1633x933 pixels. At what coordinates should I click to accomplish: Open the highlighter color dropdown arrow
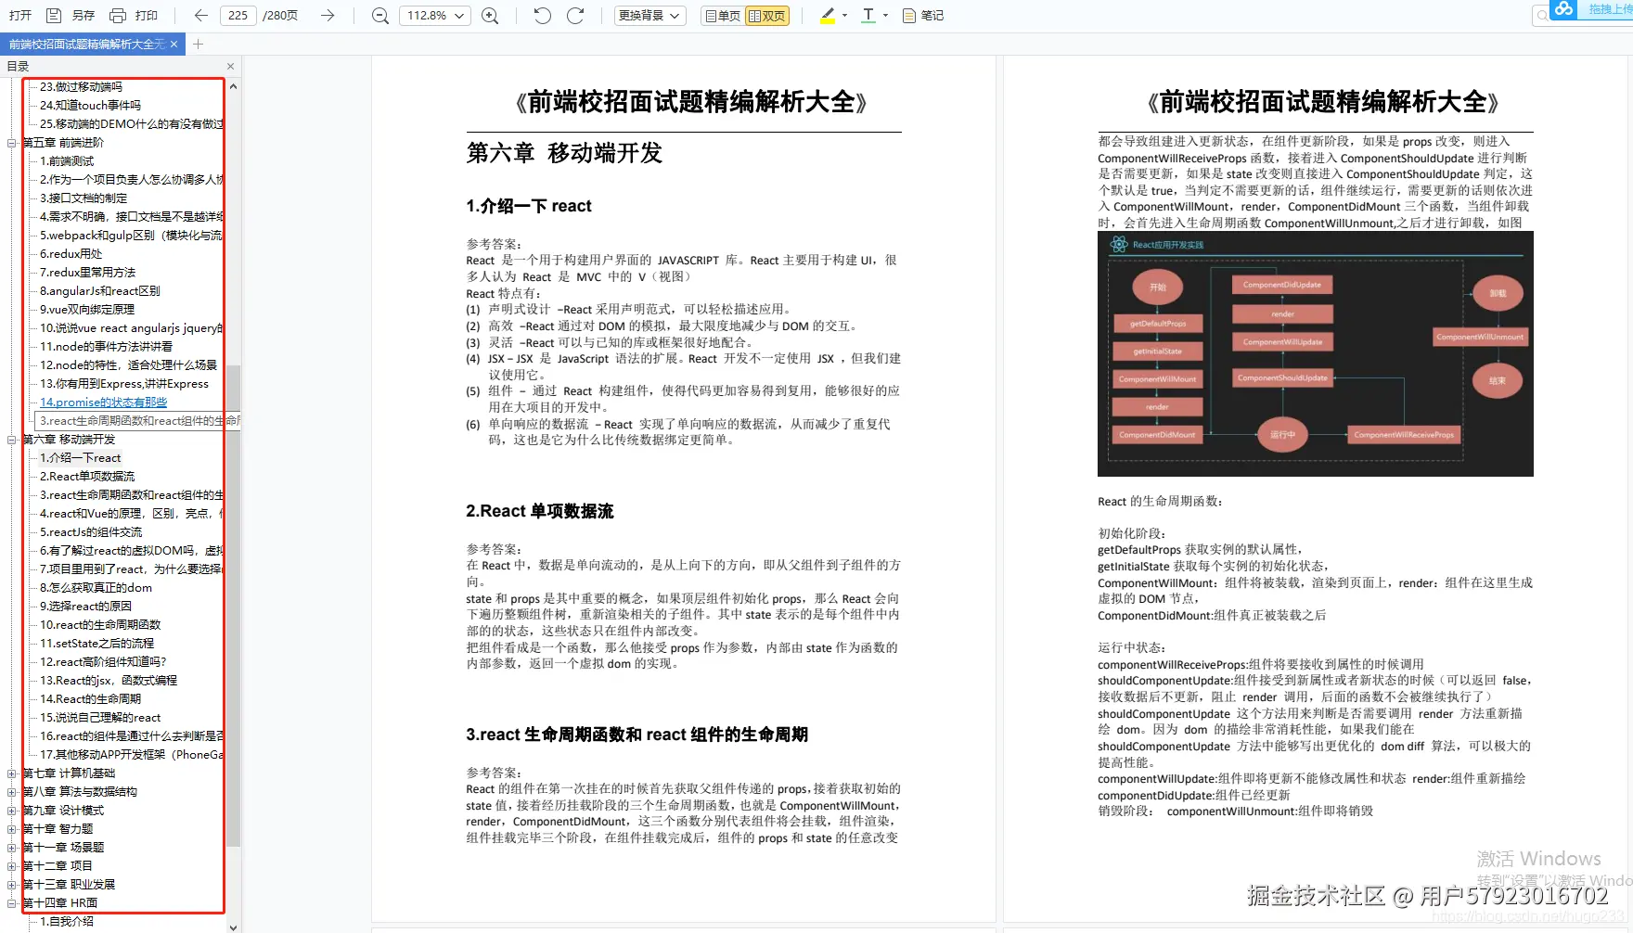(x=844, y=16)
